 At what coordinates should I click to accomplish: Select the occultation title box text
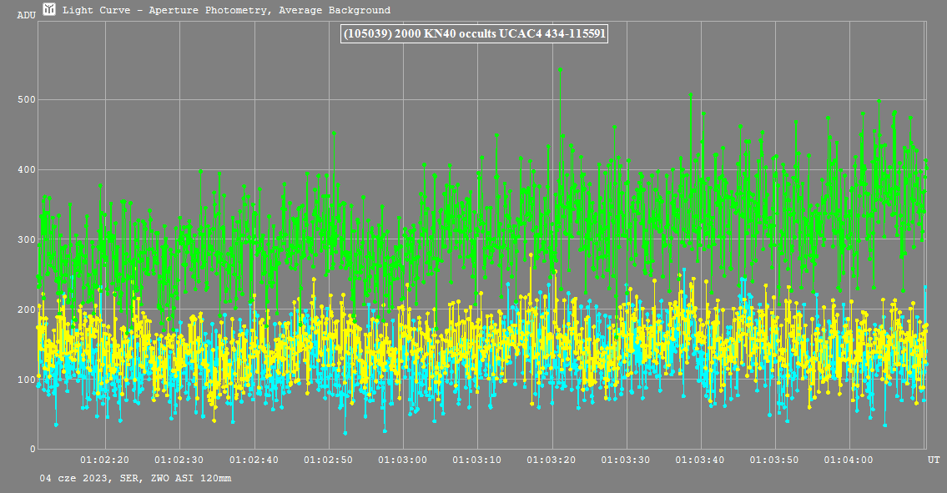[474, 33]
